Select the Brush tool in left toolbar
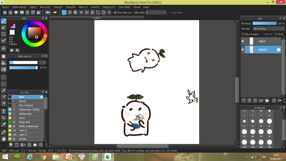Image resolution: width=286 pixels, height=161 pixels. 3,21
